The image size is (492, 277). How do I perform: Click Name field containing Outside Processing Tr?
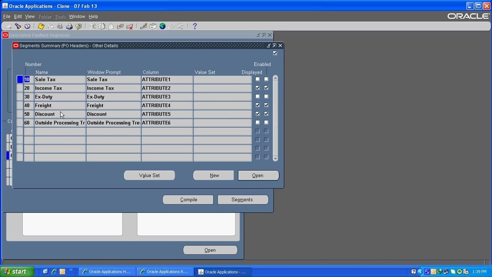pyautogui.click(x=60, y=123)
